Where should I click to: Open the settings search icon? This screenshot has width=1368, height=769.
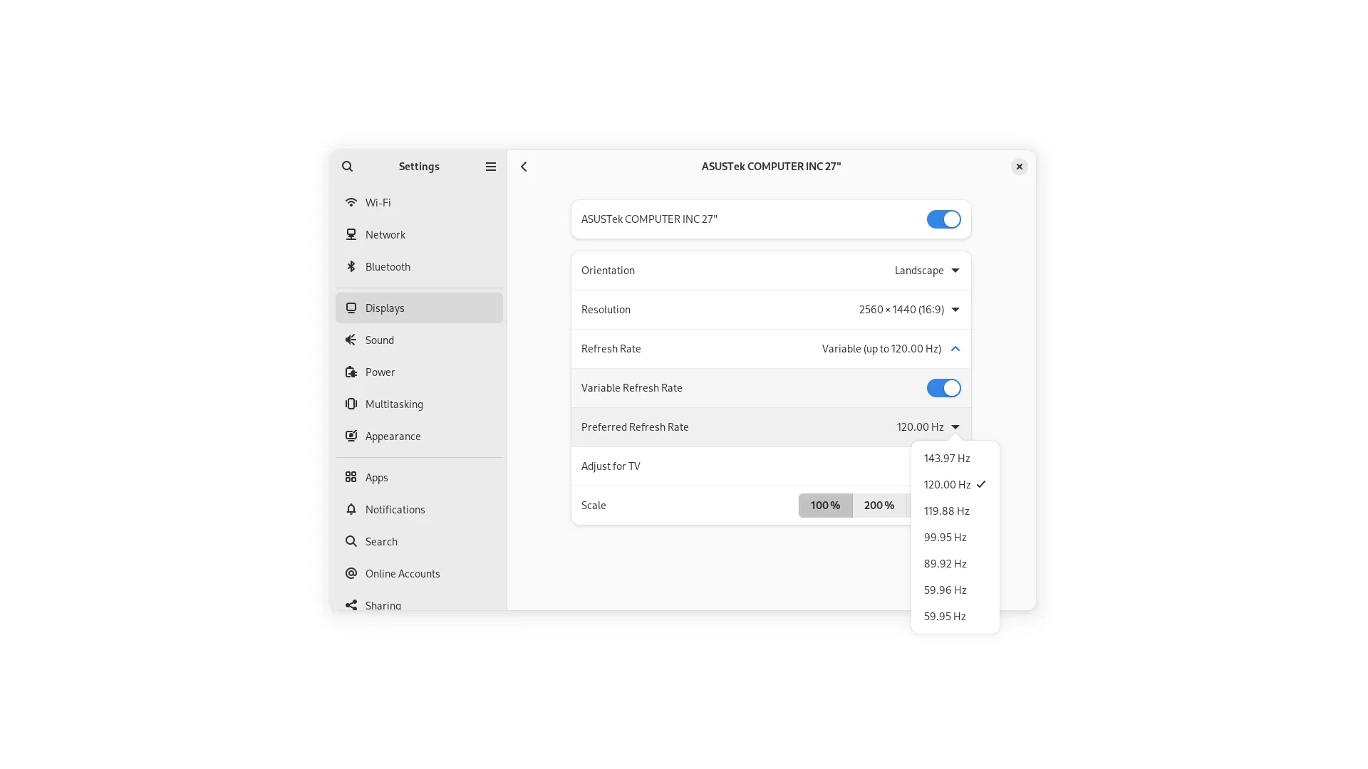[347, 167]
